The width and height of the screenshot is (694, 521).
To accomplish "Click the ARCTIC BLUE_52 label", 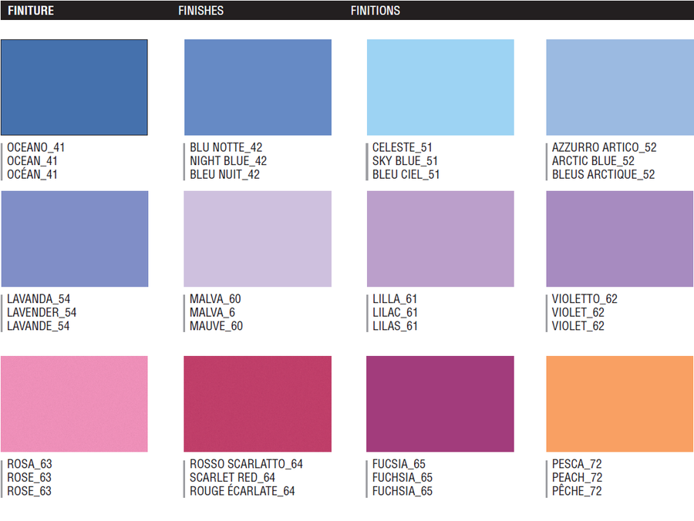I will pos(593,161).
